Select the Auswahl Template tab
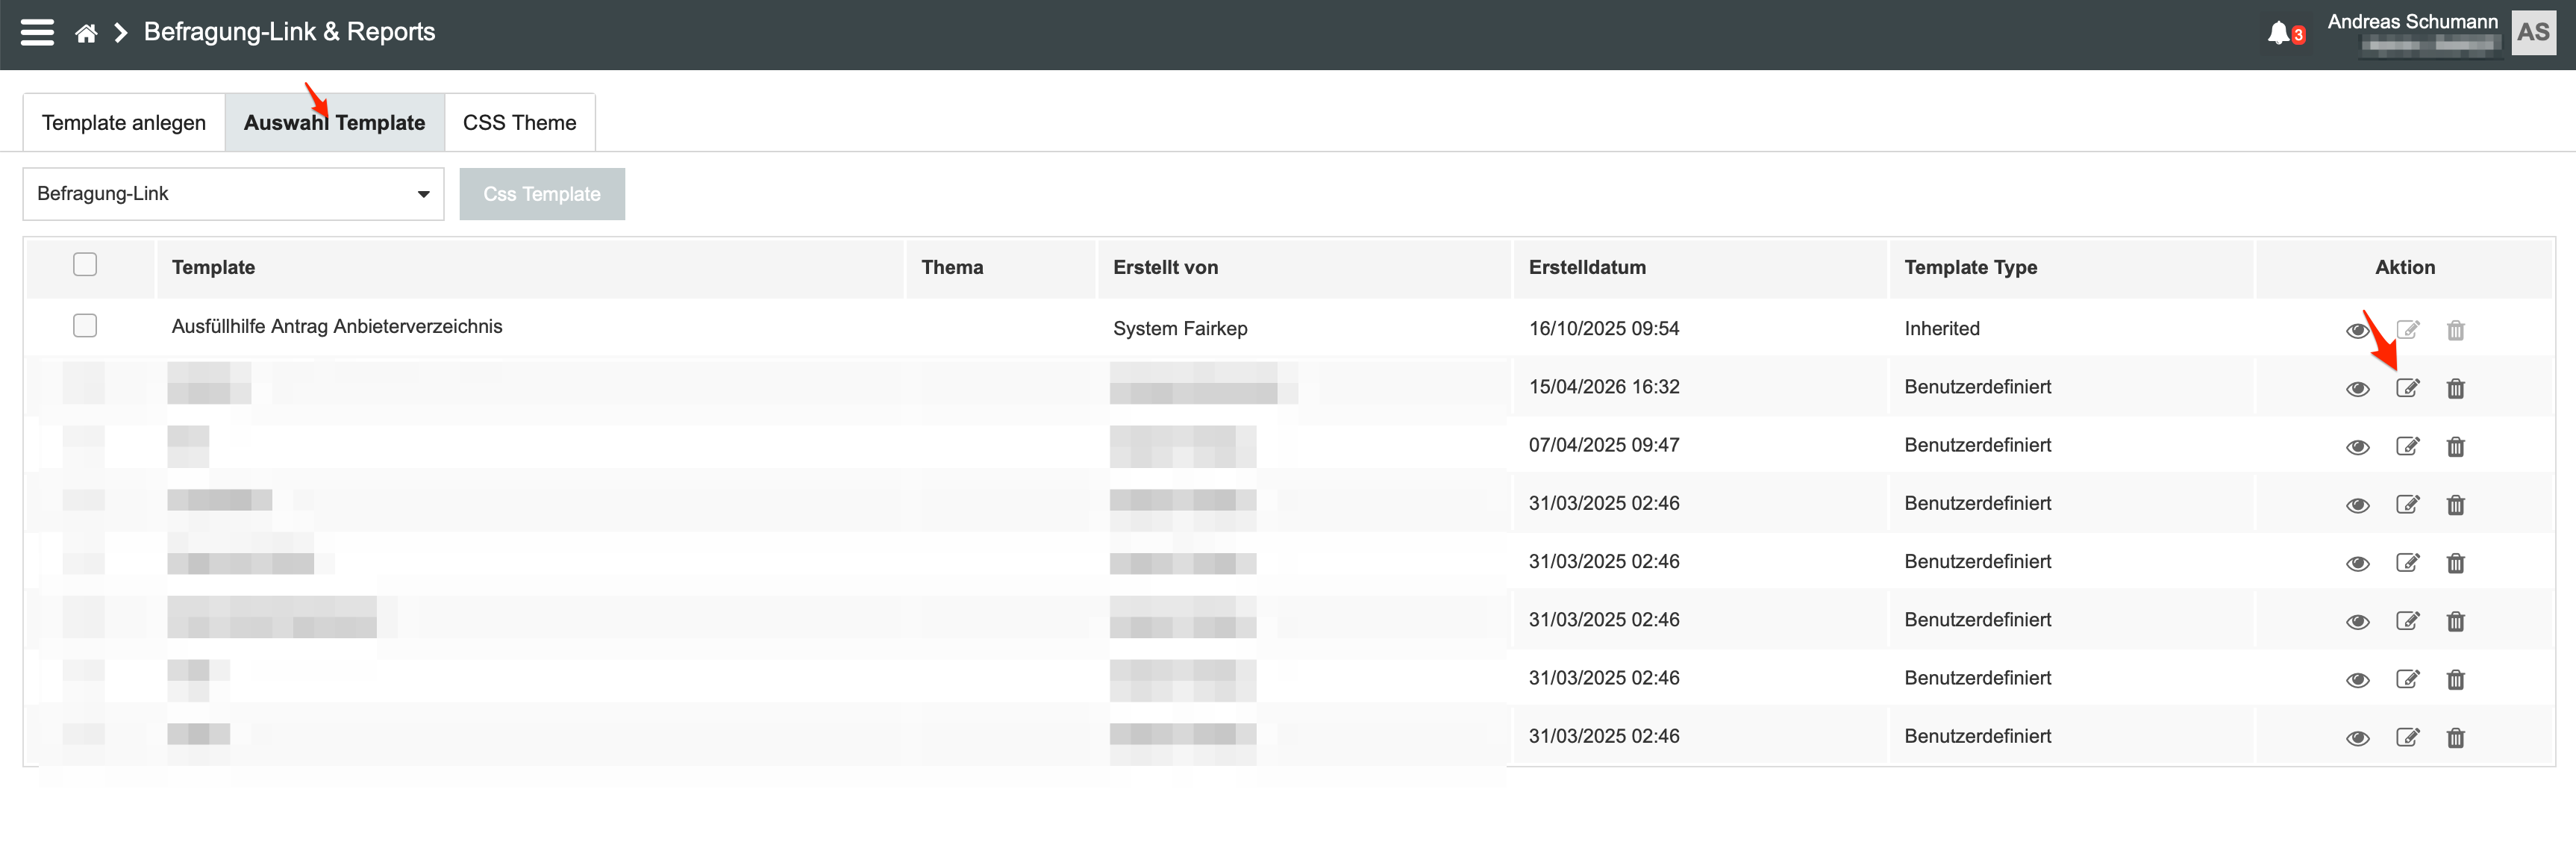The height and width of the screenshot is (851, 2576). (x=334, y=123)
